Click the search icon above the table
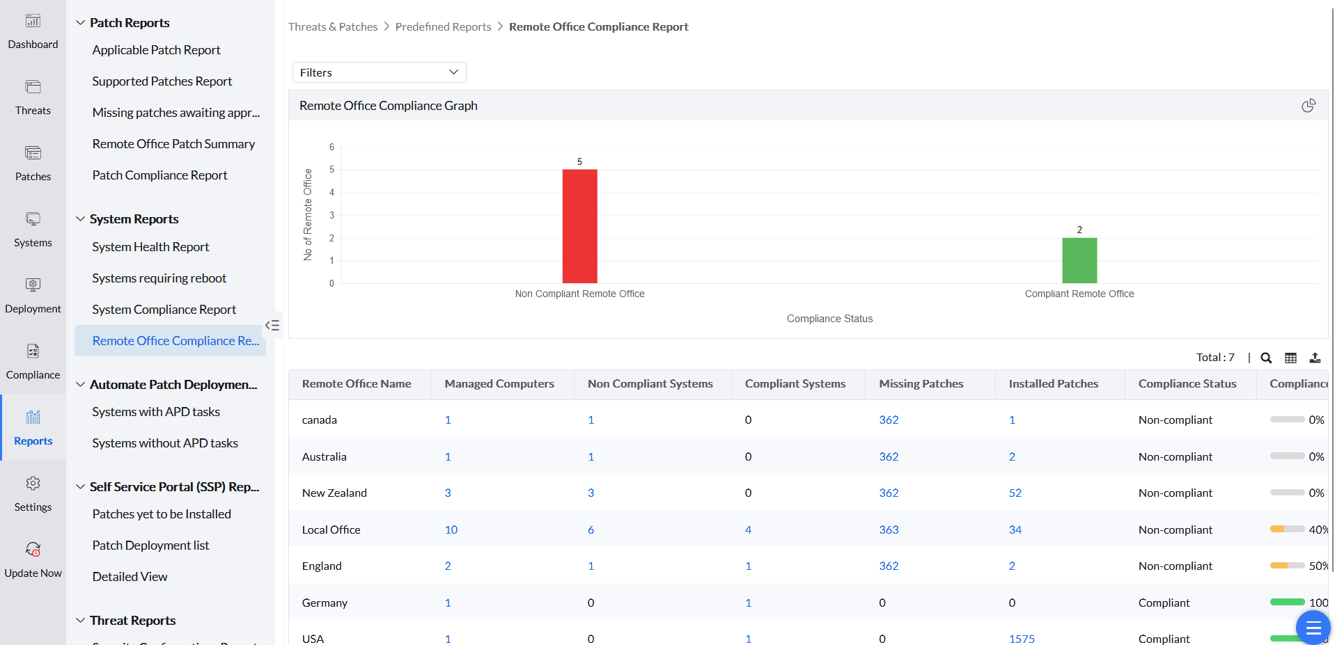 (1266, 358)
